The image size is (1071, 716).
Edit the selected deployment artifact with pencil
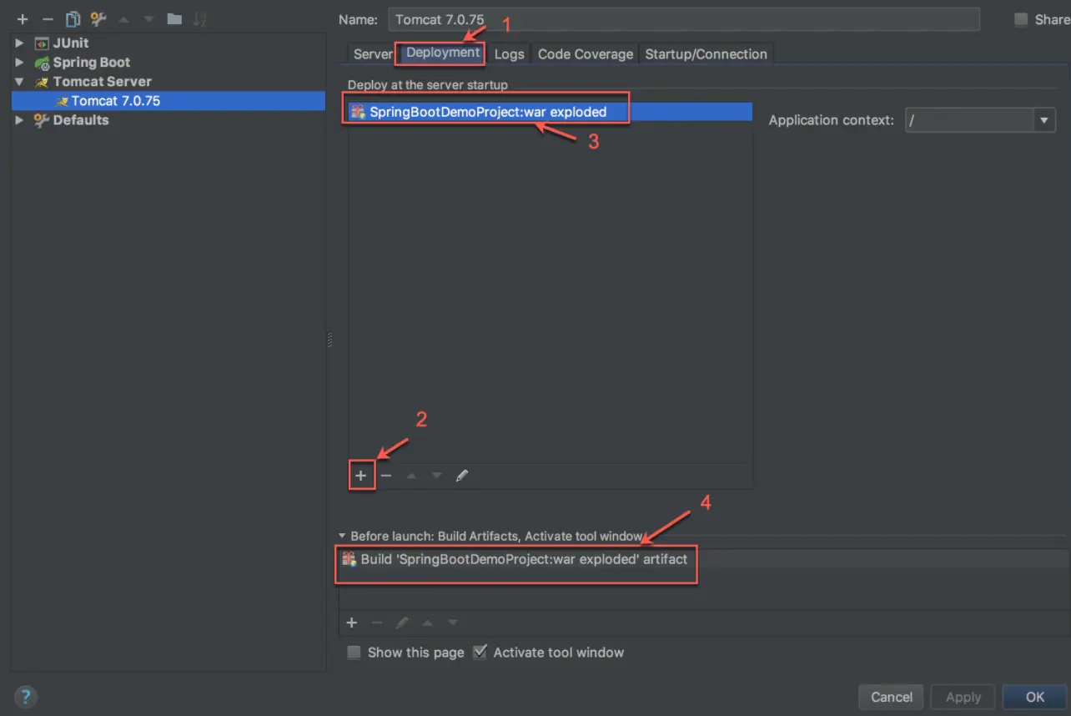coord(462,476)
